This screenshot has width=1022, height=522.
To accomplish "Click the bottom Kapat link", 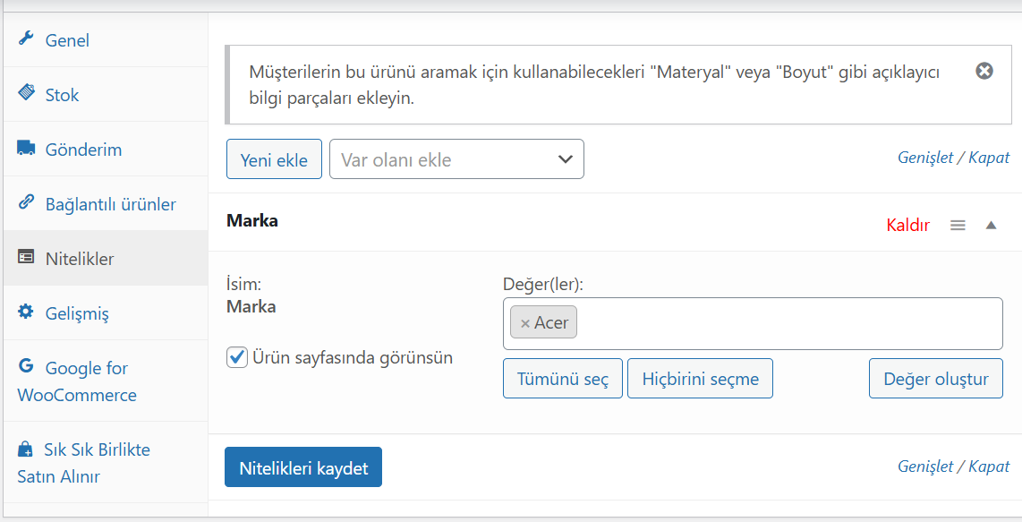I will 989,466.
